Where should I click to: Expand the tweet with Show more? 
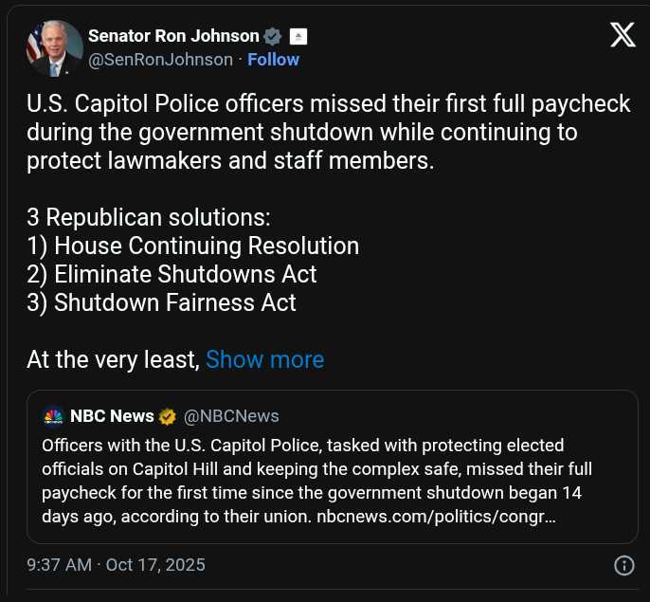[264, 360]
